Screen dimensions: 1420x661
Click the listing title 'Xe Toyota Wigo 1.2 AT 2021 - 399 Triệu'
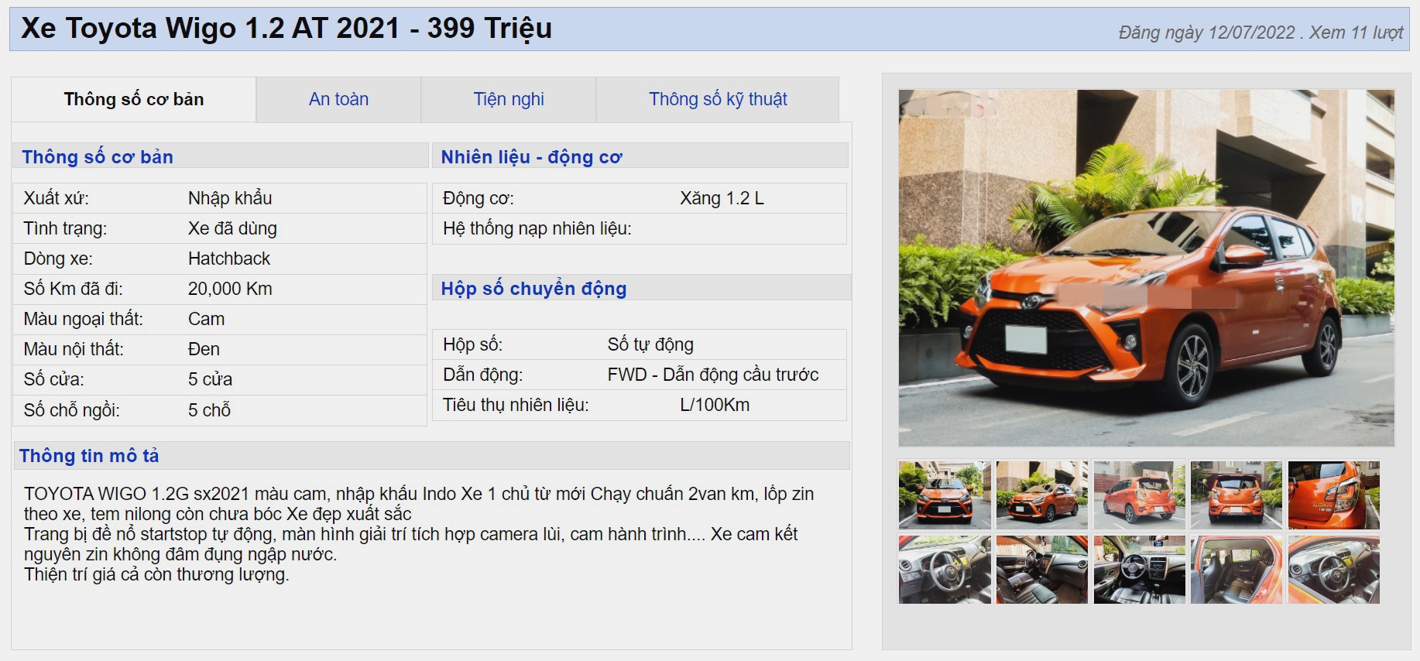[x=286, y=29]
